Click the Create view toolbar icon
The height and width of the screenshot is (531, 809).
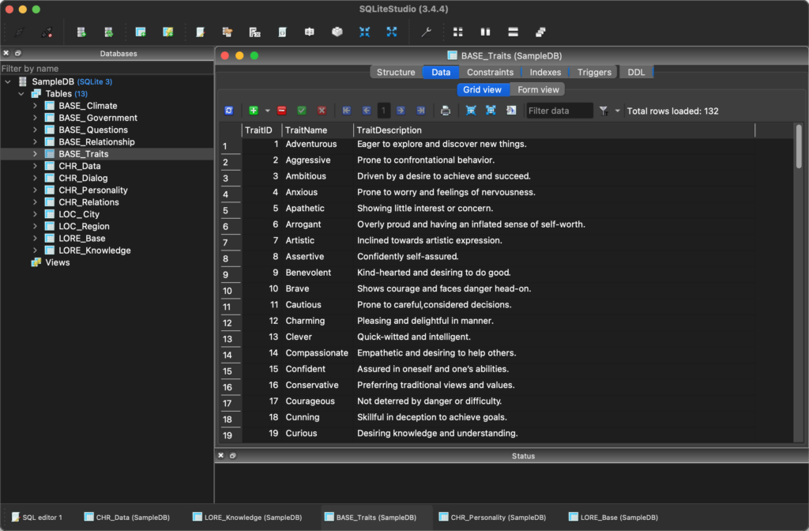pyautogui.click(x=168, y=32)
